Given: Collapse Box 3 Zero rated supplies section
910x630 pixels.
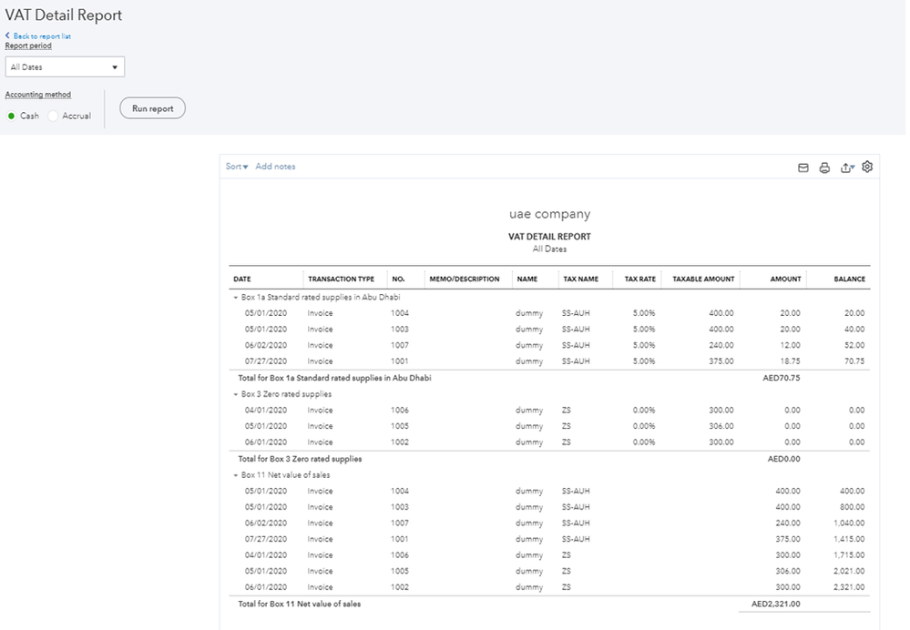Looking at the screenshot, I should (x=235, y=394).
